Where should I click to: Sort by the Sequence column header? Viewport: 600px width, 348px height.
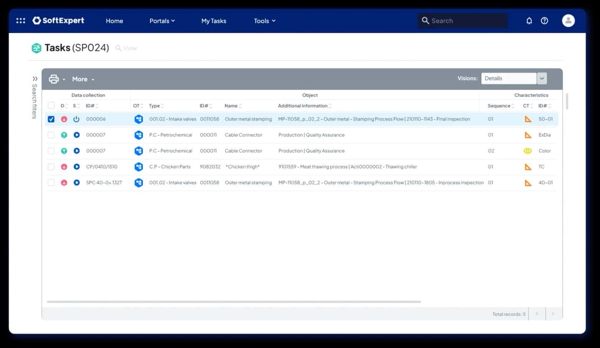coord(501,106)
